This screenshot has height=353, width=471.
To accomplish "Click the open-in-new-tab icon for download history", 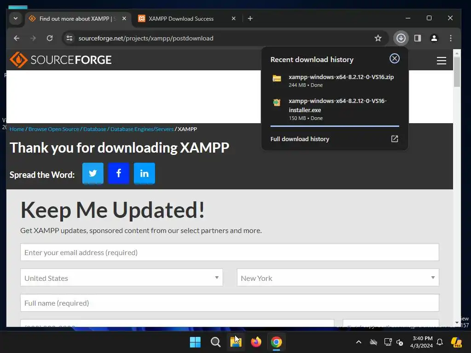I will coord(394,139).
